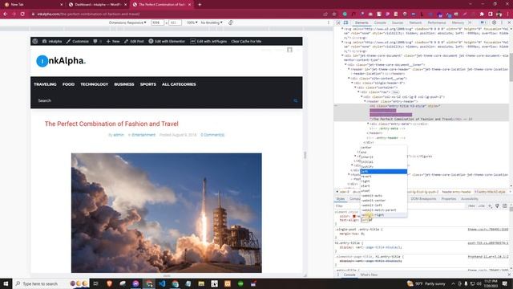
Task: Switch to the Console tab in DevTools
Action: [x=380, y=22]
